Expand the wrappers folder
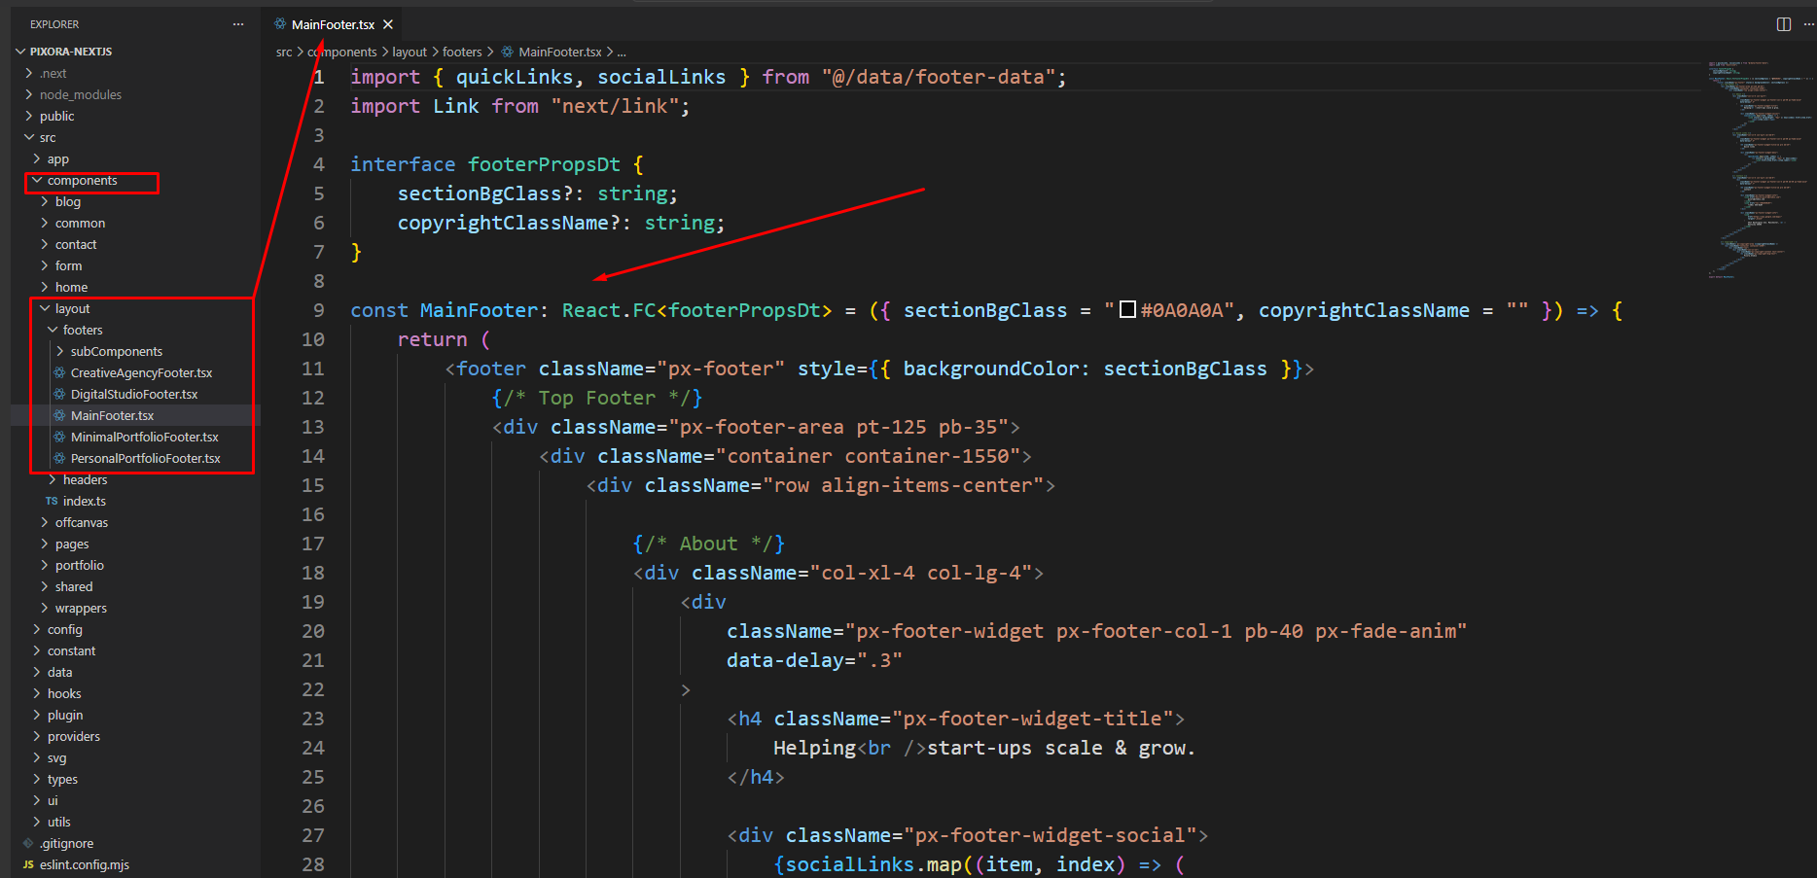This screenshot has height=878, width=1817. 45,609
